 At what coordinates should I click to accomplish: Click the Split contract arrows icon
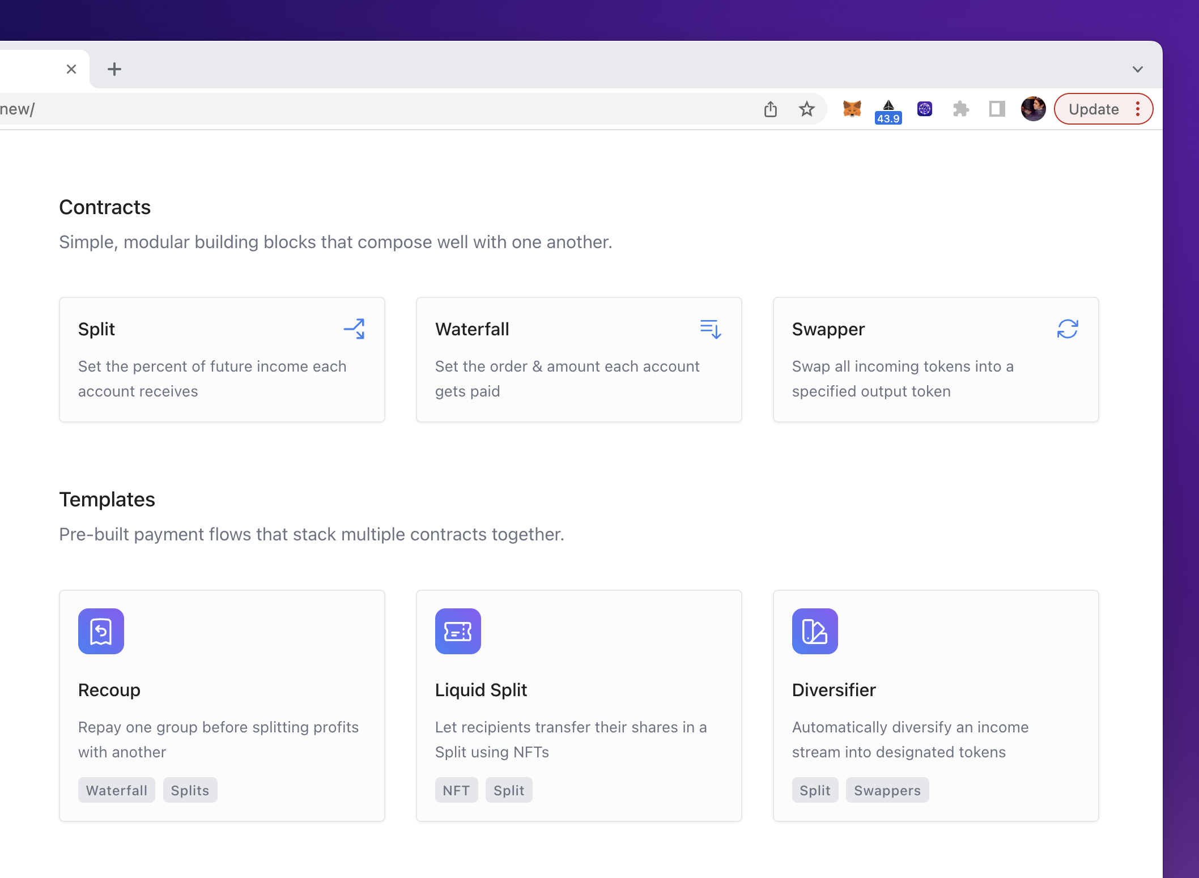click(354, 329)
